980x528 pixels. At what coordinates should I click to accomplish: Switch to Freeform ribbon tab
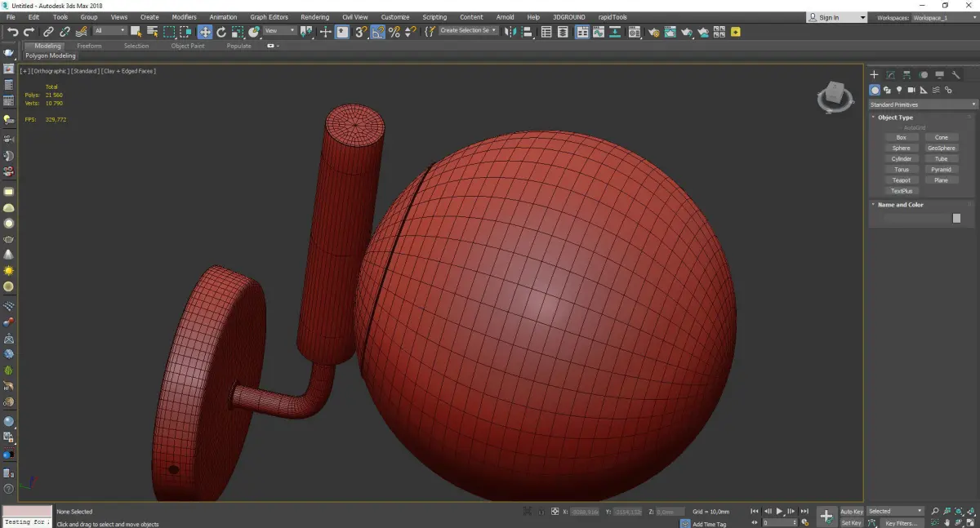click(89, 46)
